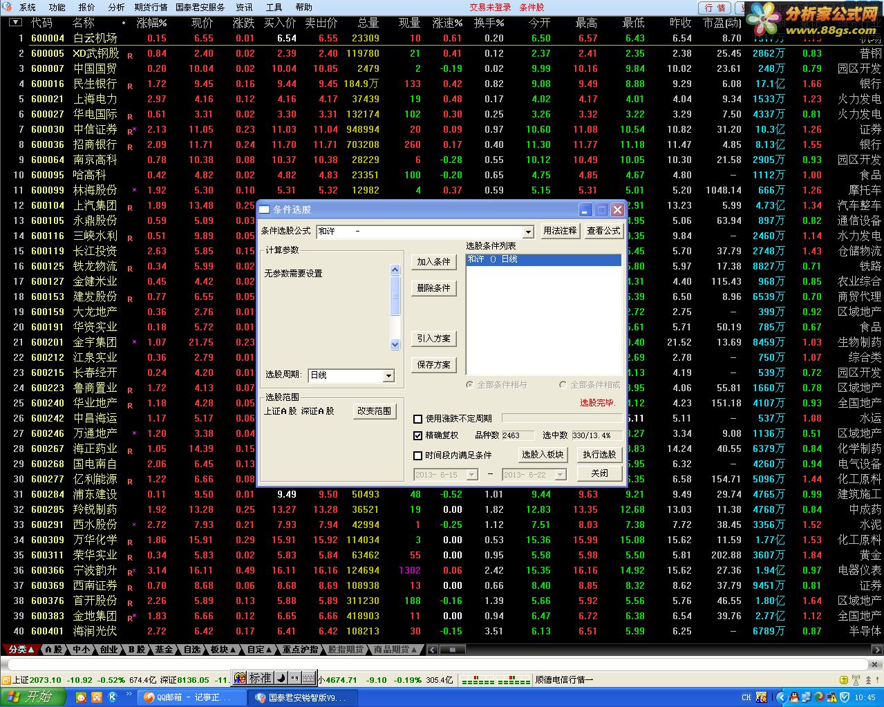This screenshot has height=707, width=884.
Task: Switch to the A股 tab
Action: tap(53, 650)
